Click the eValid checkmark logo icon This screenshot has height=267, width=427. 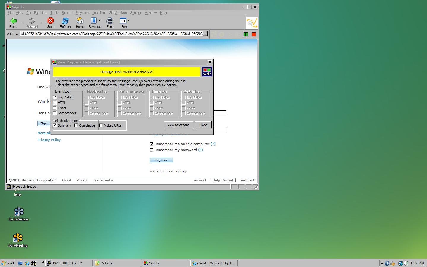(252, 23)
